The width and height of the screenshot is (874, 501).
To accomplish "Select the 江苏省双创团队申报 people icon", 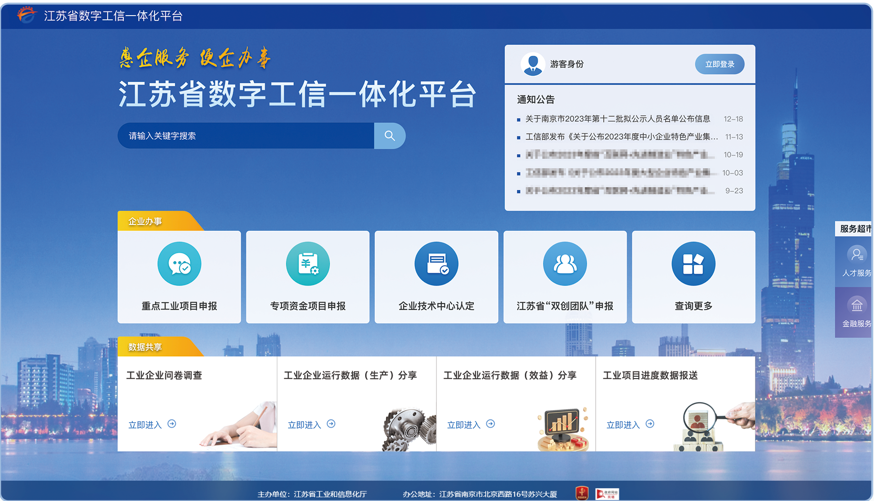I will click(x=565, y=263).
